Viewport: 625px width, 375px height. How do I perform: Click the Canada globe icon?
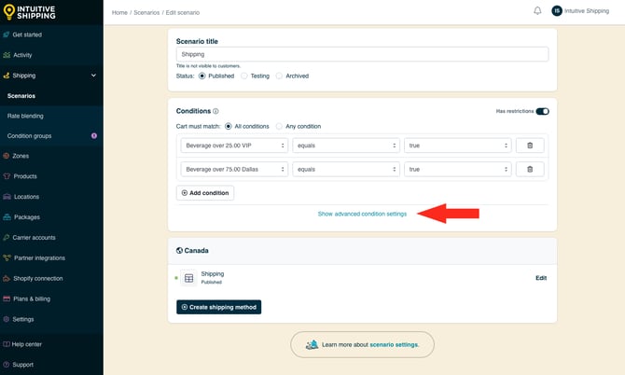[x=179, y=250]
